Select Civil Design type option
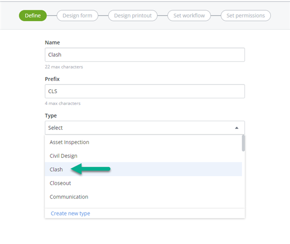This screenshot has height=244, width=290. click(x=143, y=156)
